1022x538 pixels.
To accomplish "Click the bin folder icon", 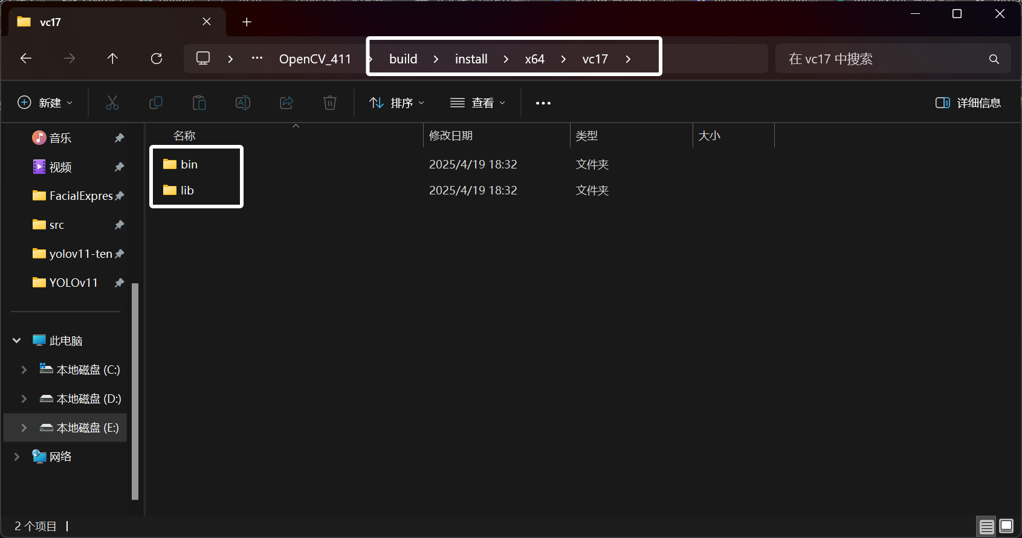I will [x=170, y=164].
